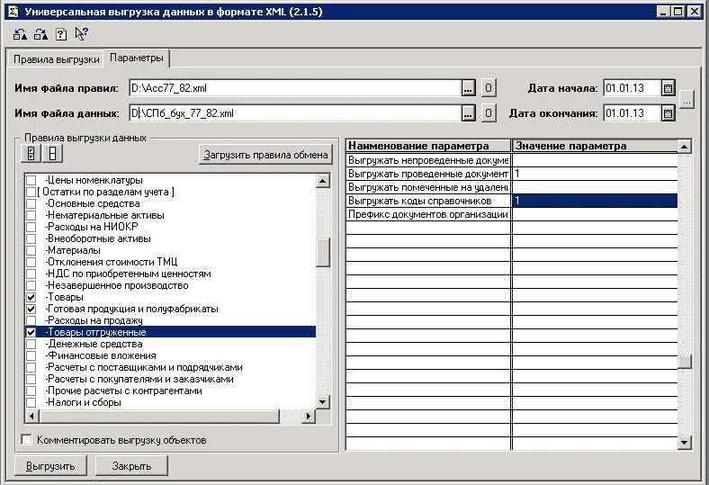
Task: Click the Дата окончания date field
Action: [x=633, y=113]
